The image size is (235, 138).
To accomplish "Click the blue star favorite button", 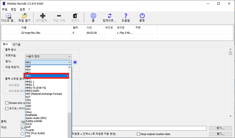I will point(75,62).
